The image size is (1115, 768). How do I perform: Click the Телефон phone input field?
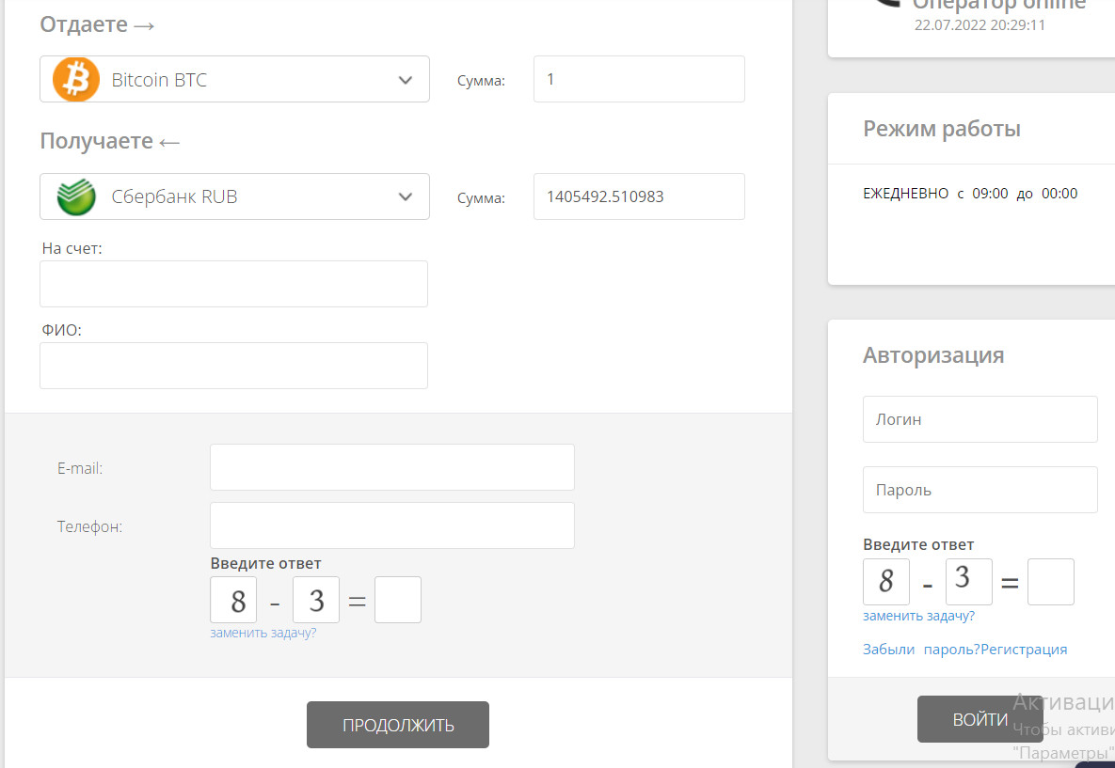pyautogui.click(x=391, y=525)
